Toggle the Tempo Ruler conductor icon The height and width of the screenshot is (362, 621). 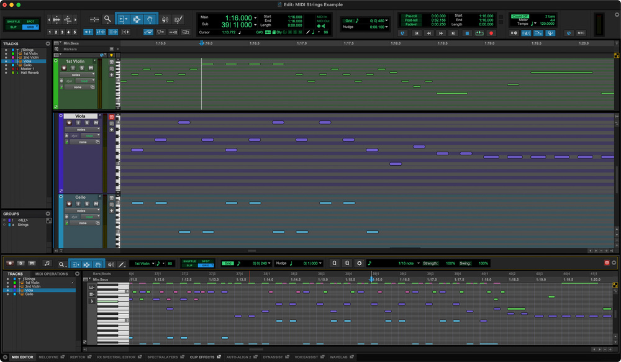tap(550, 34)
